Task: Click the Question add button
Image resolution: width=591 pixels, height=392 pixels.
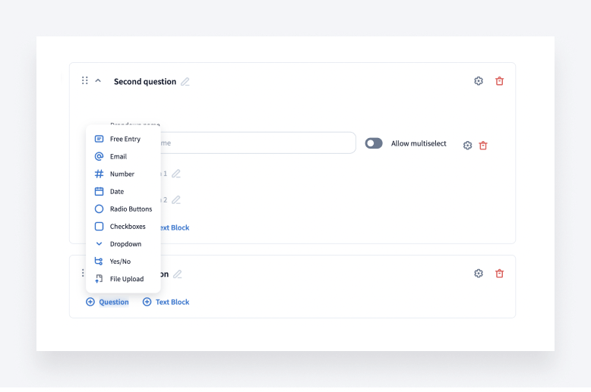Action: [107, 302]
